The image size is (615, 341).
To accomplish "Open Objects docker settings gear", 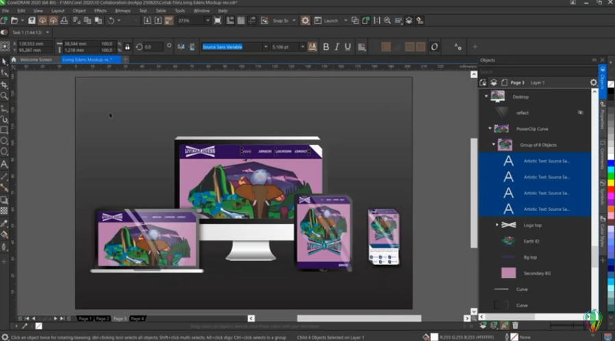I will coord(594,83).
